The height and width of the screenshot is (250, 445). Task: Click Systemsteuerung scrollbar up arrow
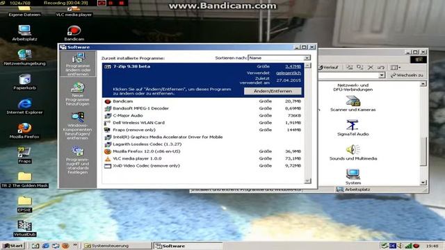[423, 84]
